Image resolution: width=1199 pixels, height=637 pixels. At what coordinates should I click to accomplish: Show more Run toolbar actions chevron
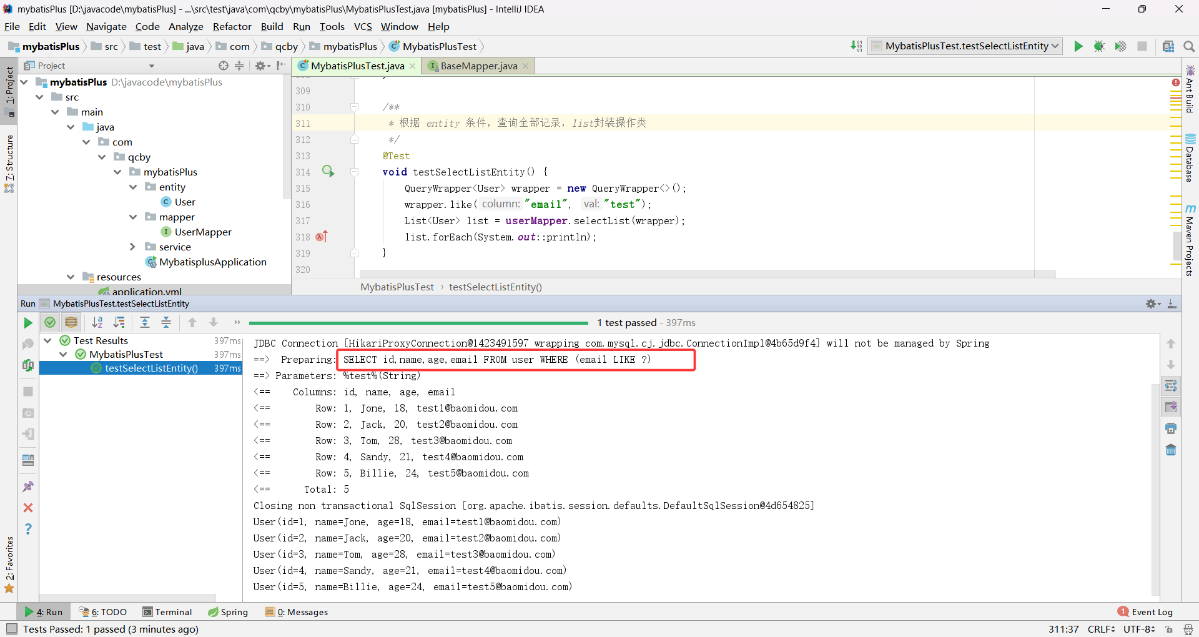click(x=237, y=322)
